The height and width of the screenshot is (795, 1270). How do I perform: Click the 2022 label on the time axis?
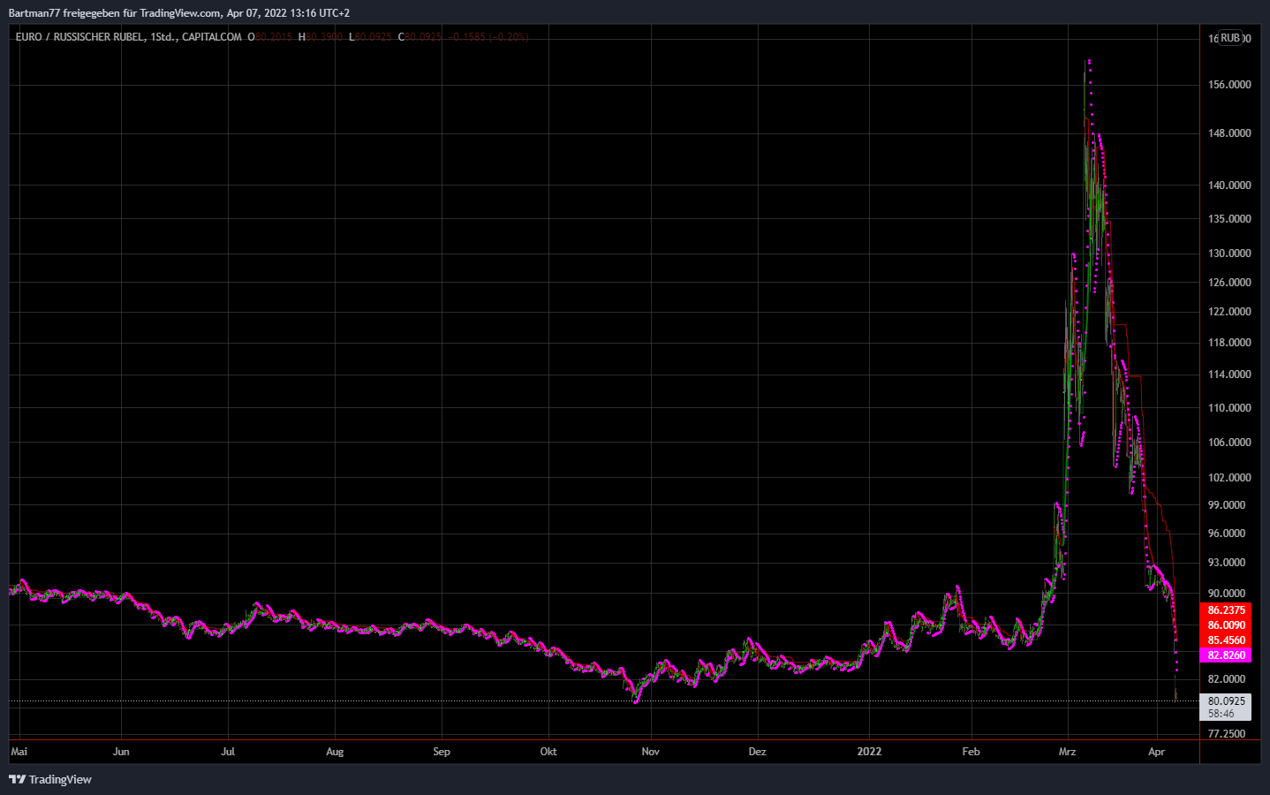click(x=869, y=752)
